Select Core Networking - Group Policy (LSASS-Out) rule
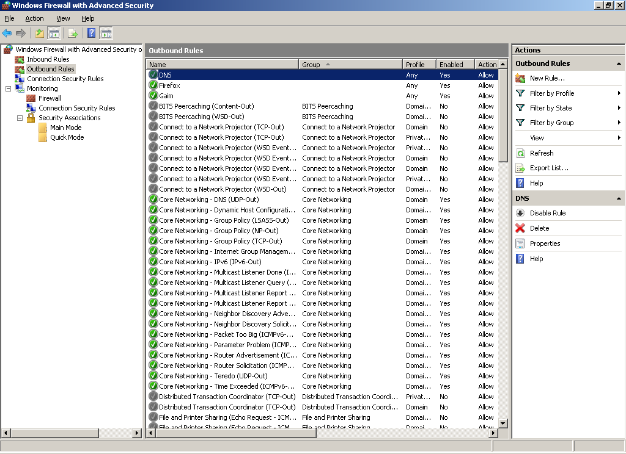This screenshot has height=454, width=626. (323, 220)
